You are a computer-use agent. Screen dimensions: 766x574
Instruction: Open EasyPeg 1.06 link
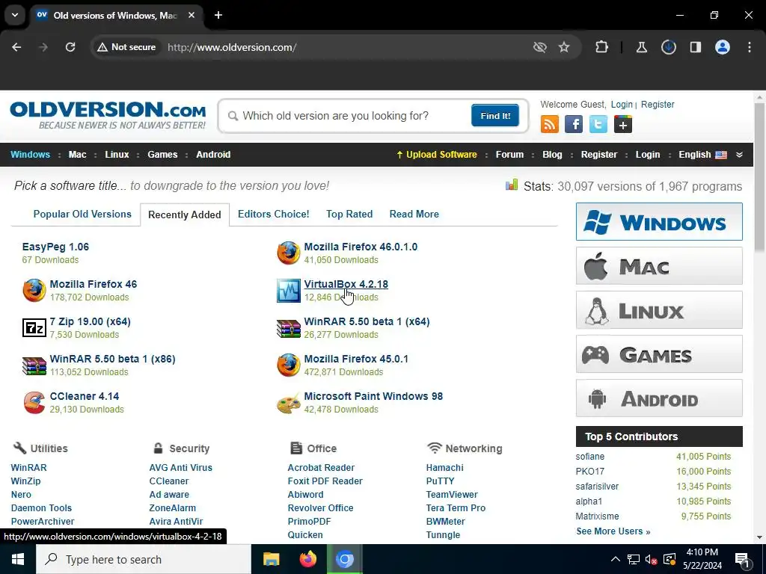click(55, 247)
